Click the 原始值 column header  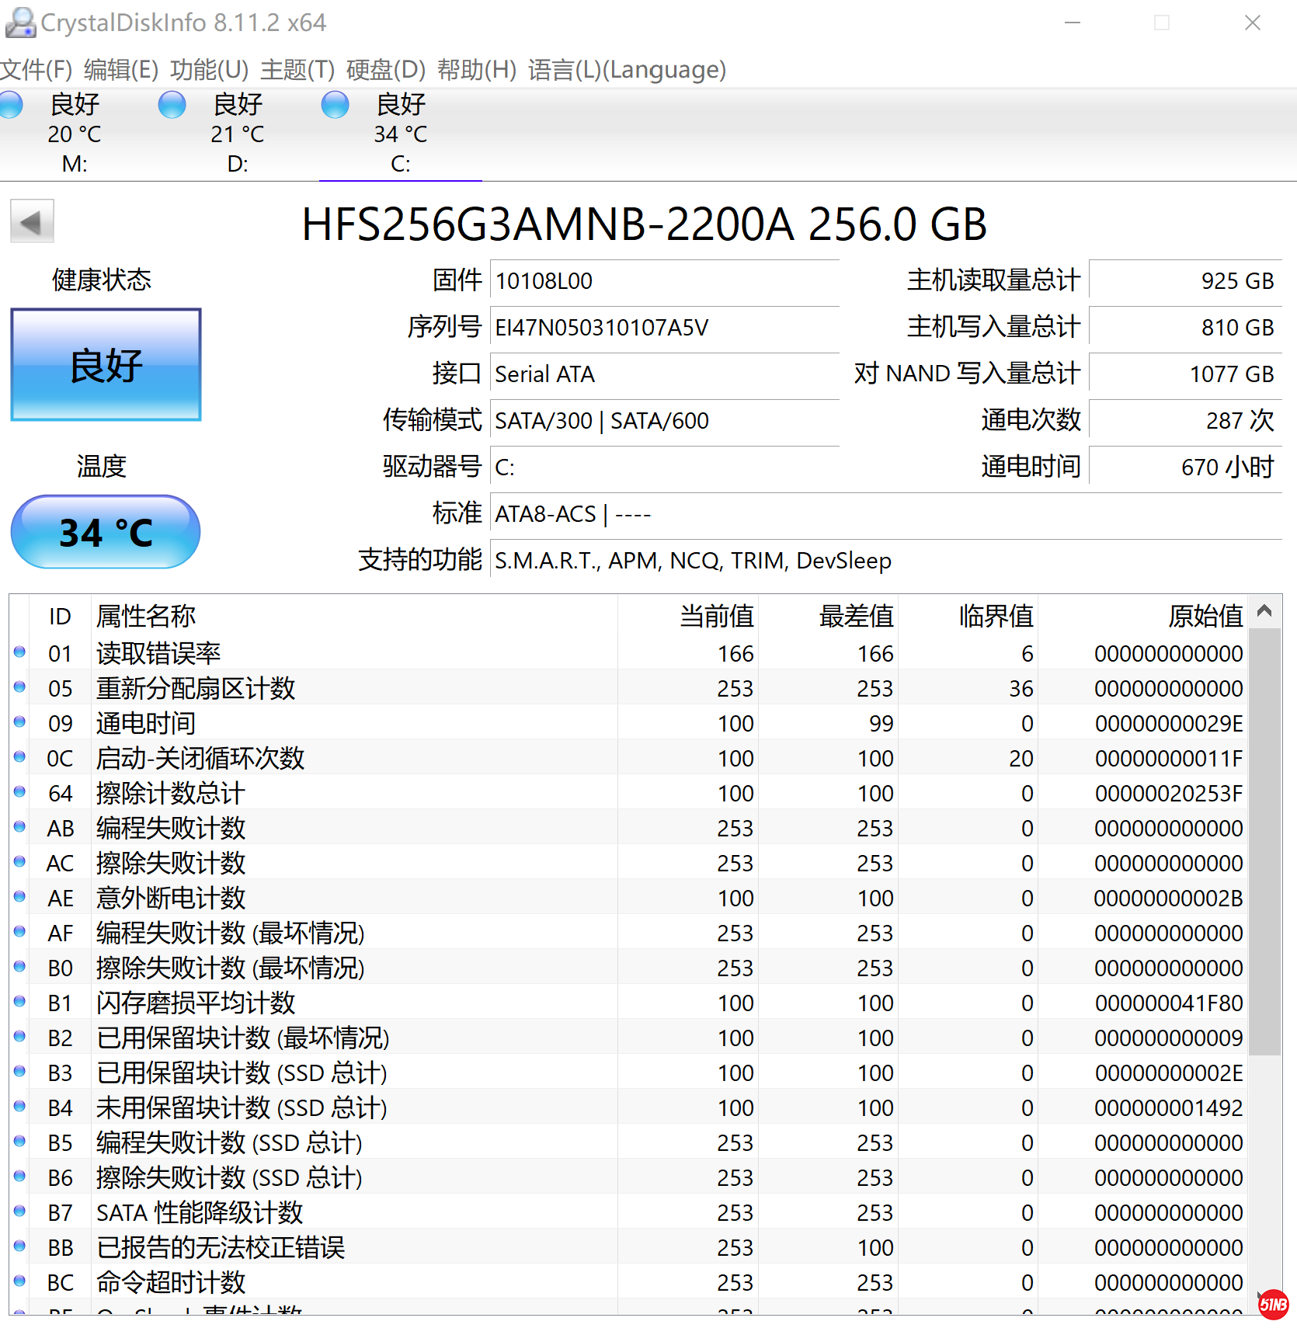pyautogui.click(x=1205, y=616)
